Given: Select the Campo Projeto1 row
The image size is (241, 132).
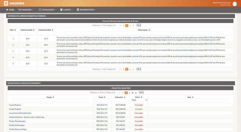Looking at the screenshot, I should (x=121, y=105).
